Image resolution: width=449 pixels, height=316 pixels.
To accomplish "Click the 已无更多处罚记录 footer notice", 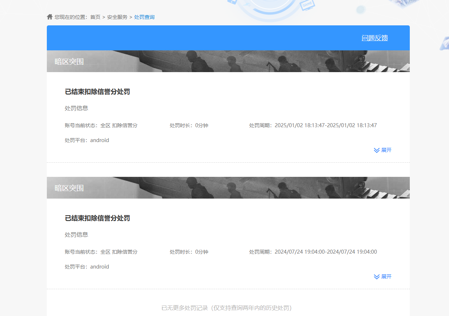I will (226, 308).
